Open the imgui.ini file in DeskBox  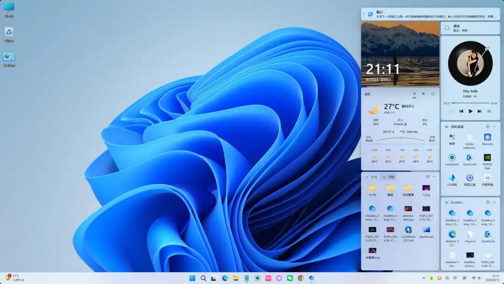click(469, 234)
